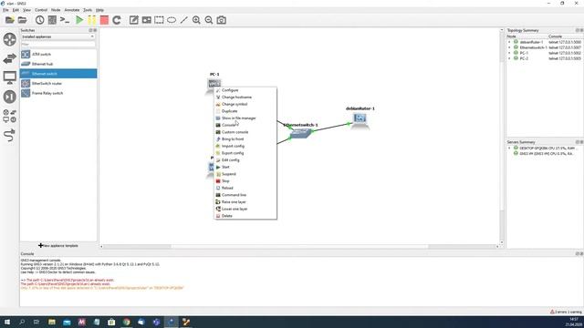Toggle show interface labels icon
This screenshot has width=584, height=328.
tap(52, 20)
